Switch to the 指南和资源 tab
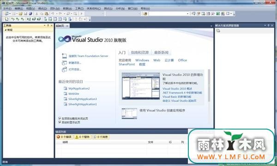 pos(140,53)
